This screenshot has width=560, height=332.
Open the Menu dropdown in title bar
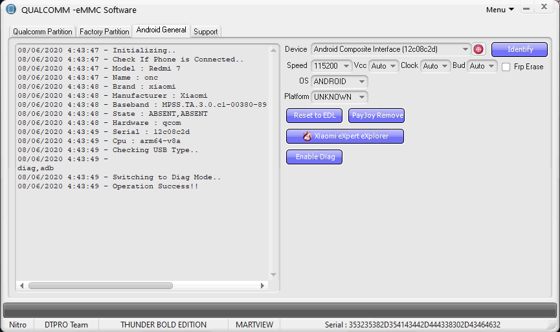tap(500, 10)
